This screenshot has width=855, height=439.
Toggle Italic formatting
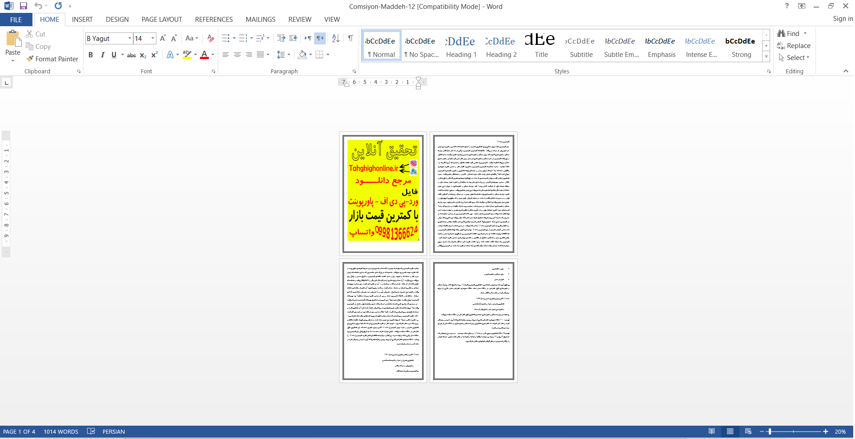point(103,55)
